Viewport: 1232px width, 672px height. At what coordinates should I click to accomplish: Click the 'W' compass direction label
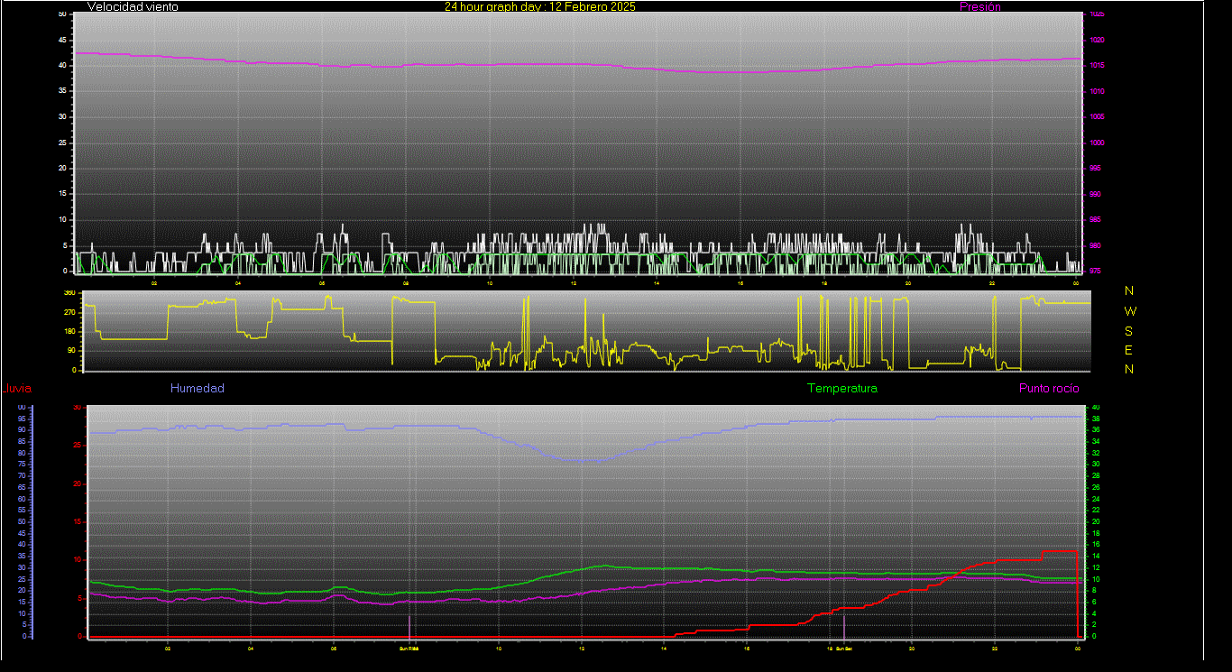[x=1130, y=310]
